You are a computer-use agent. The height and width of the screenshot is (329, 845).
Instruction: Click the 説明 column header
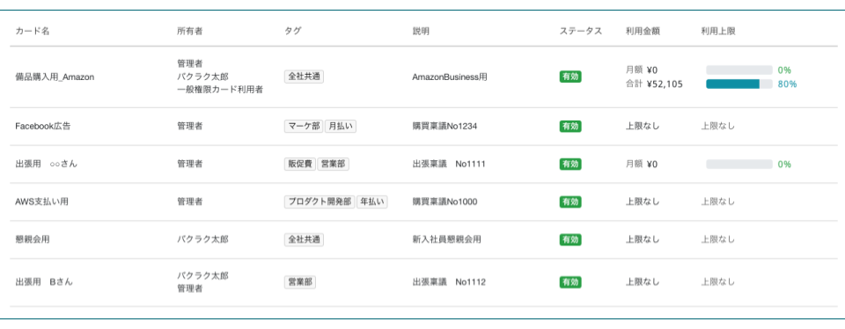coord(421,32)
